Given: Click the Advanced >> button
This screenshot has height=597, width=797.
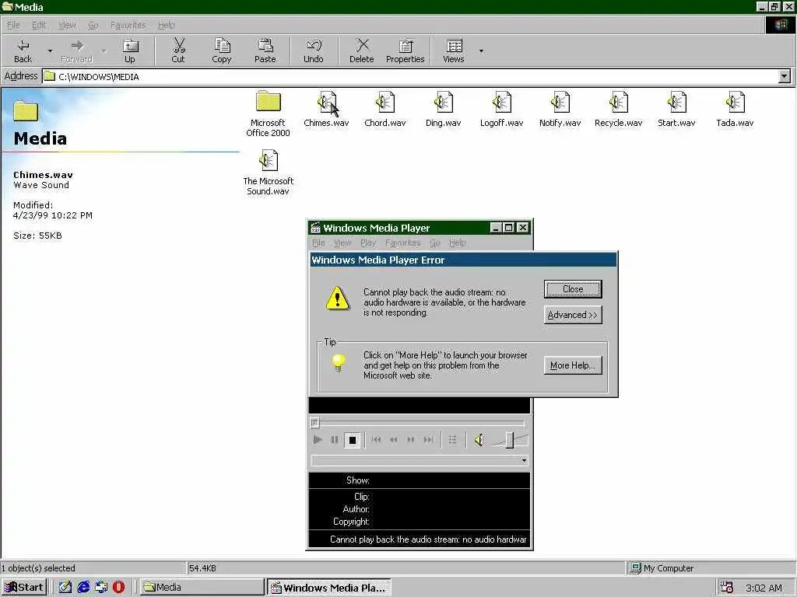Looking at the screenshot, I should click(573, 315).
